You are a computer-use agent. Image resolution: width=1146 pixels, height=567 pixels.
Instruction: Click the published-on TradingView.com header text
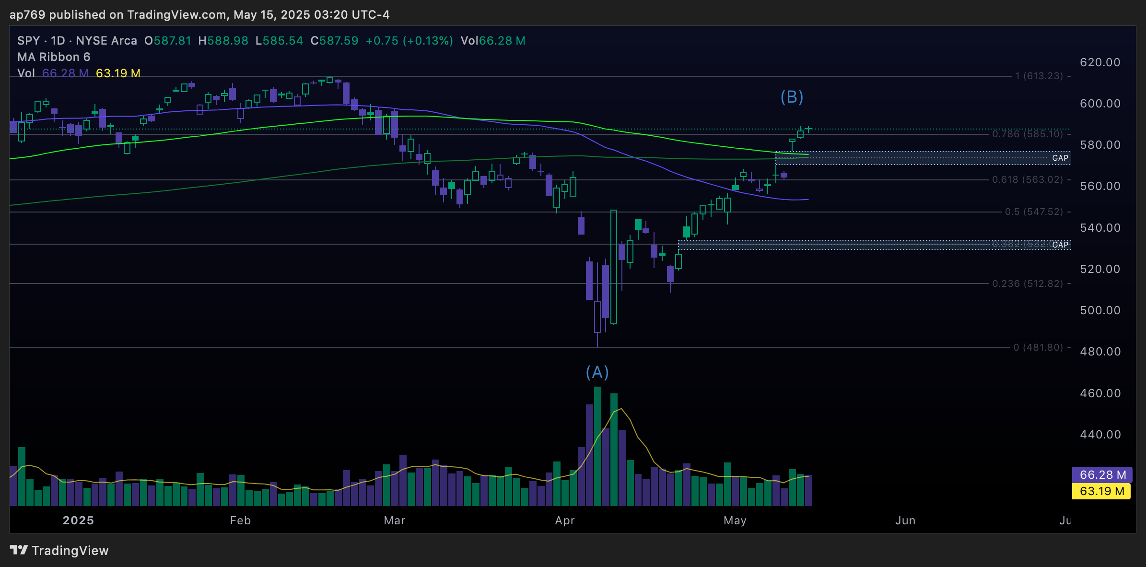(199, 15)
